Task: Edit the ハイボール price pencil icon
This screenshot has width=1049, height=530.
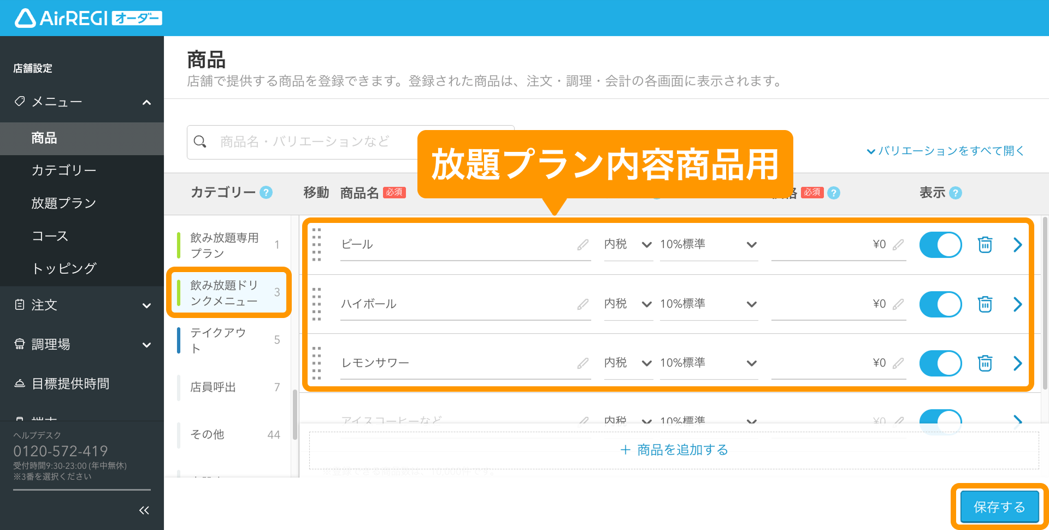Action: (x=898, y=304)
